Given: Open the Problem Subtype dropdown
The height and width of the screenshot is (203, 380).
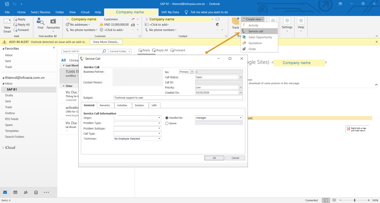Looking at the screenshot, I should point(159,128).
